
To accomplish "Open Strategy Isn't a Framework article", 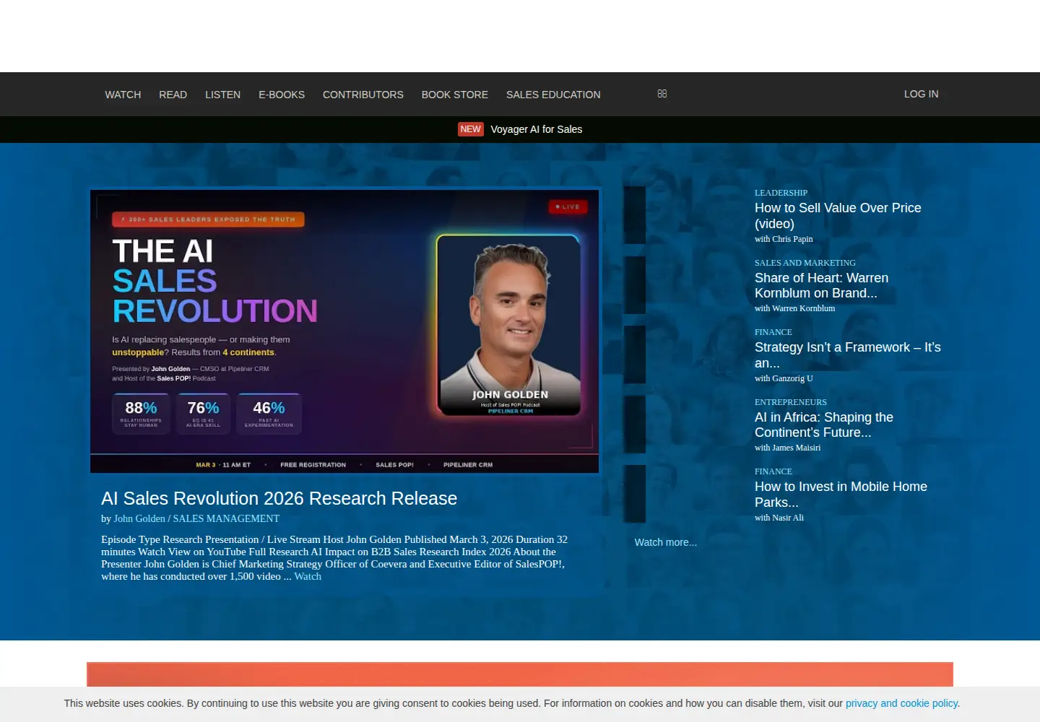I will (x=848, y=355).
